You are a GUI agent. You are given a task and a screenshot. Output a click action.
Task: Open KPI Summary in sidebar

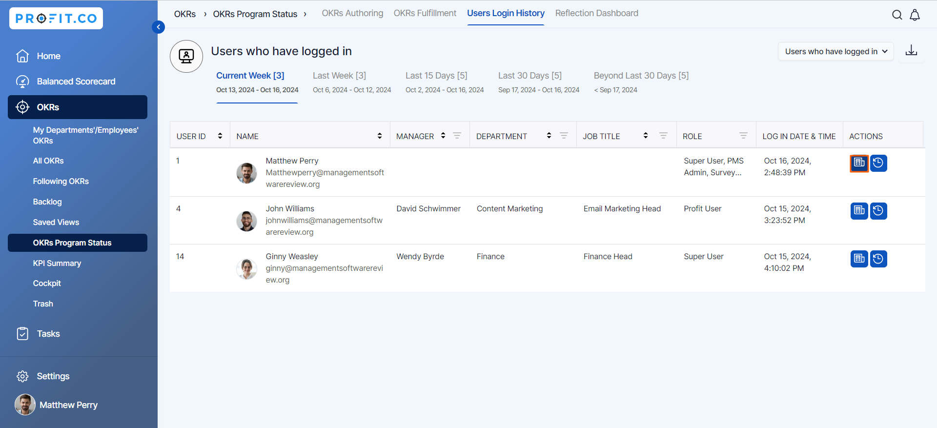point(57,263)
